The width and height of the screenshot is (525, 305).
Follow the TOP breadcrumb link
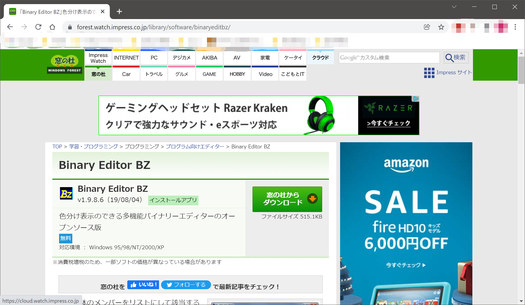[x=57, y=146]
